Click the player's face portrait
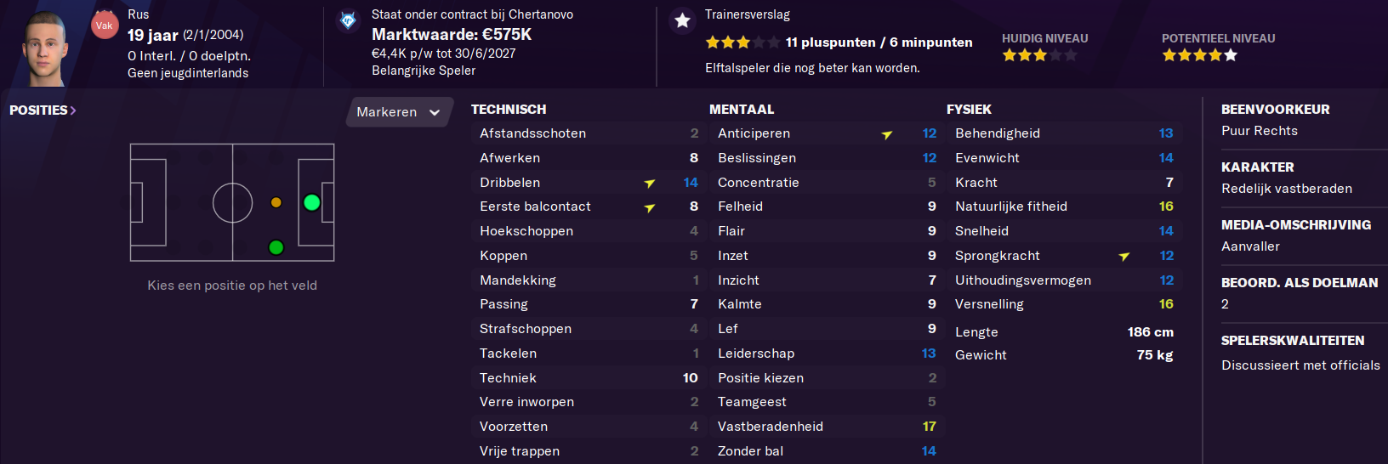 45,48
